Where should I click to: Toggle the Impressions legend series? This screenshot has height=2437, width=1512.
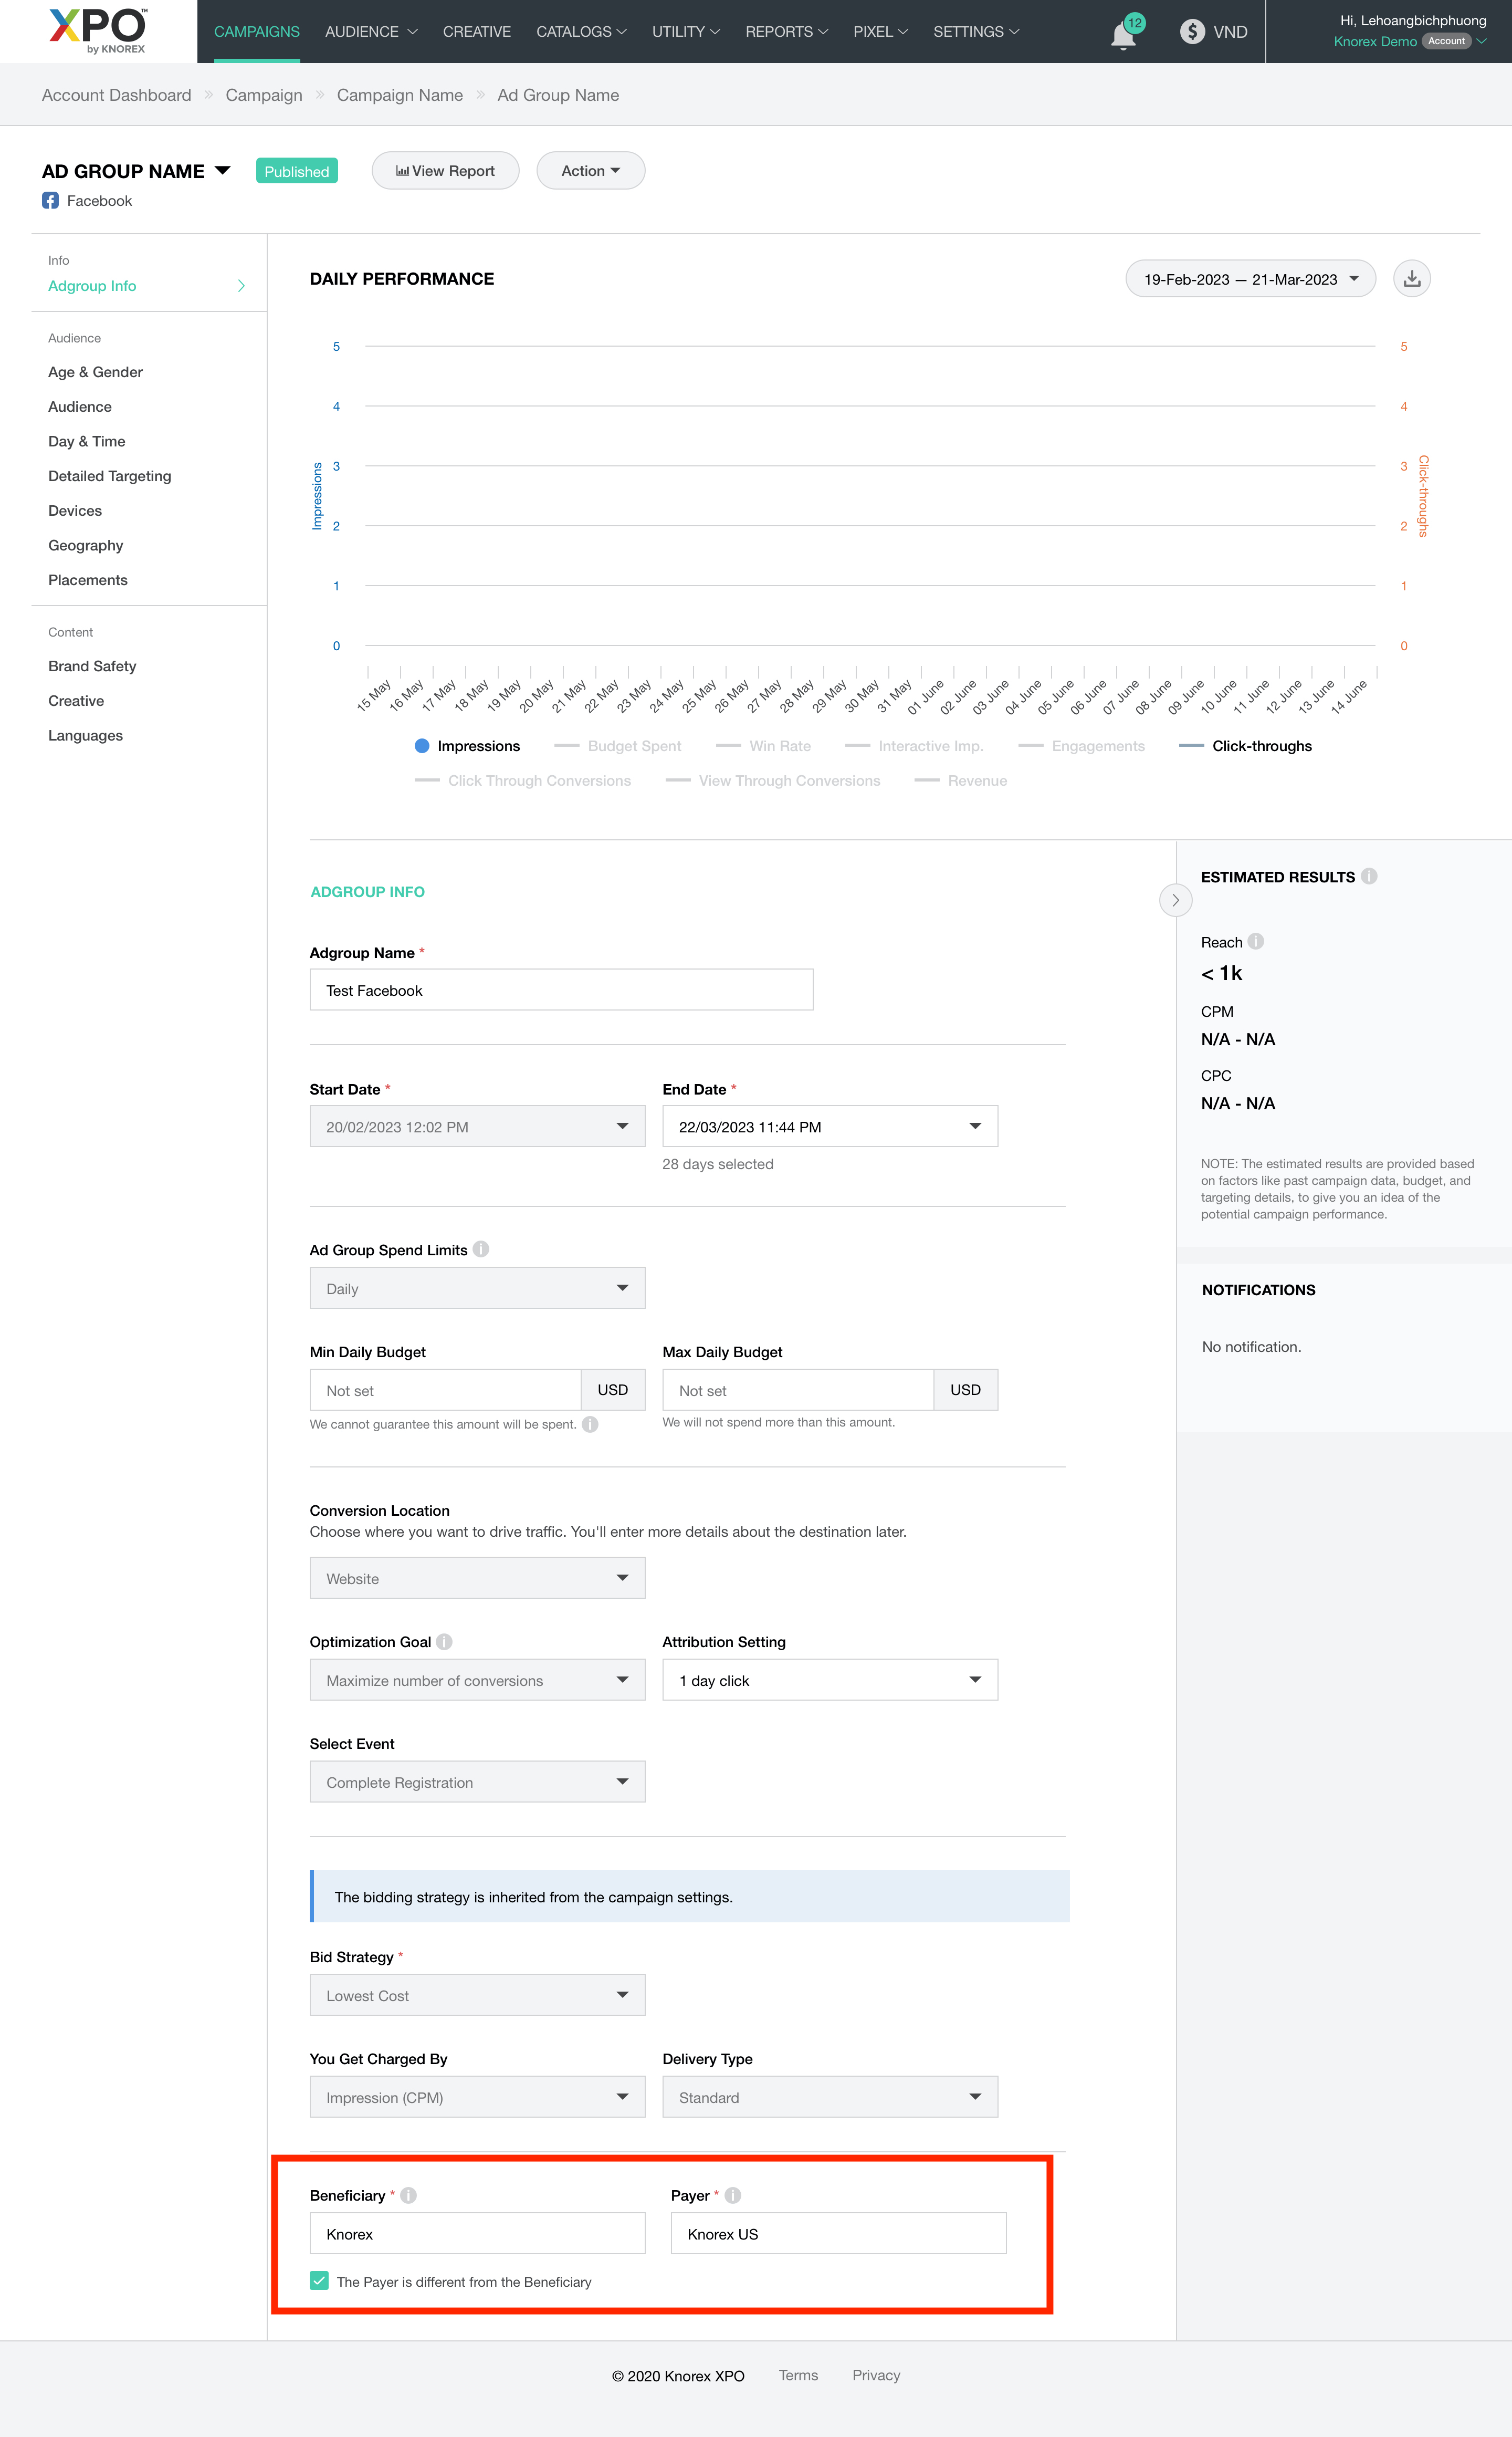pyautogui.click(x=467, y=746)
